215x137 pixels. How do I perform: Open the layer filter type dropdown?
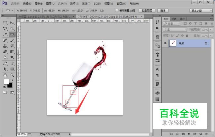[172, 24]
